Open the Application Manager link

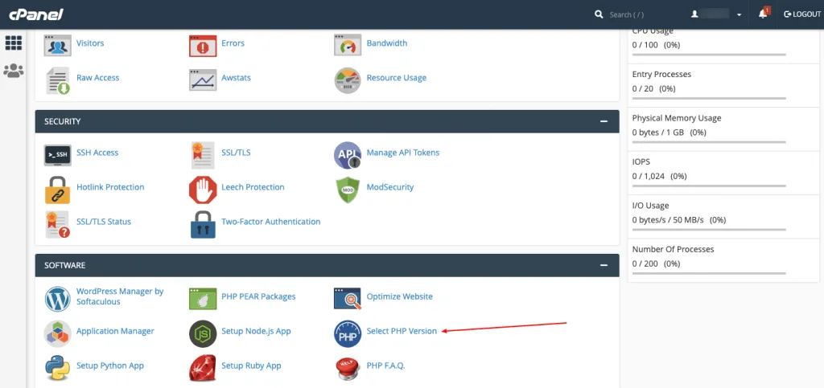[x=115, y=331]
